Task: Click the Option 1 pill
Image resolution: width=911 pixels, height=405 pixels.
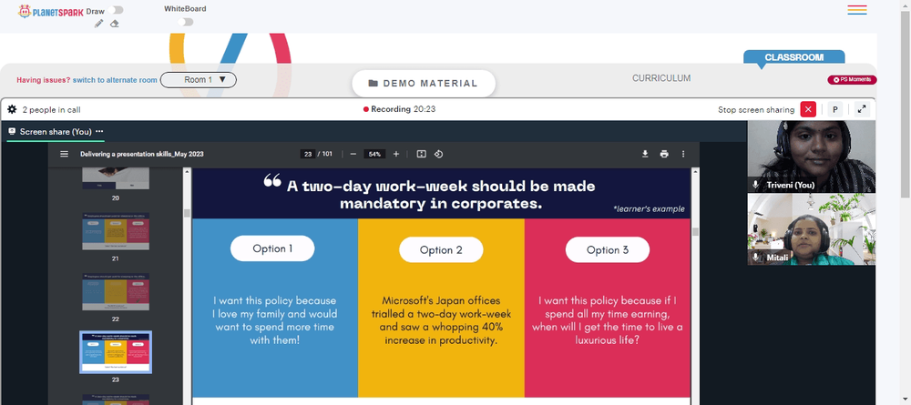Action: pos(272,249)
